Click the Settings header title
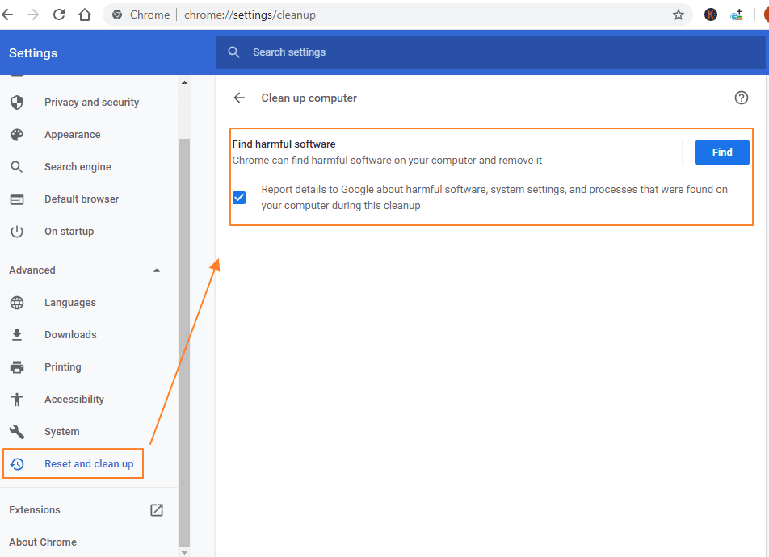769x557 pixels. click(x=33, y=53)
